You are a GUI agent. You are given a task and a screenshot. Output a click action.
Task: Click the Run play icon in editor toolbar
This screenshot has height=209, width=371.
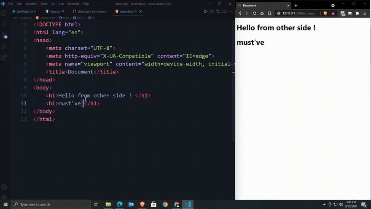pyautogui.click(x=206, y=11)
